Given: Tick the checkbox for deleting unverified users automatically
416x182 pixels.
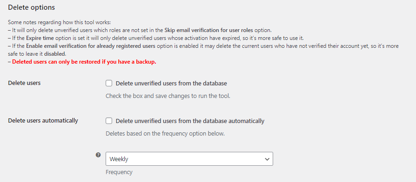Looking at the screenshot, I should [109, 121].
